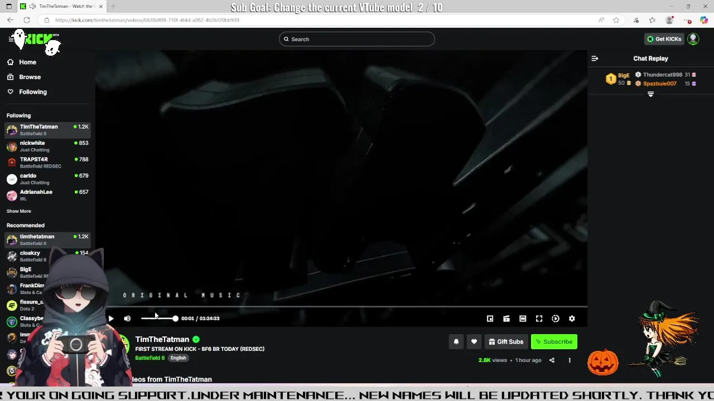The width and height of the screenshot is (714, 401).
Task: Reload the page in browser
Action: click(x=27, y=20)
